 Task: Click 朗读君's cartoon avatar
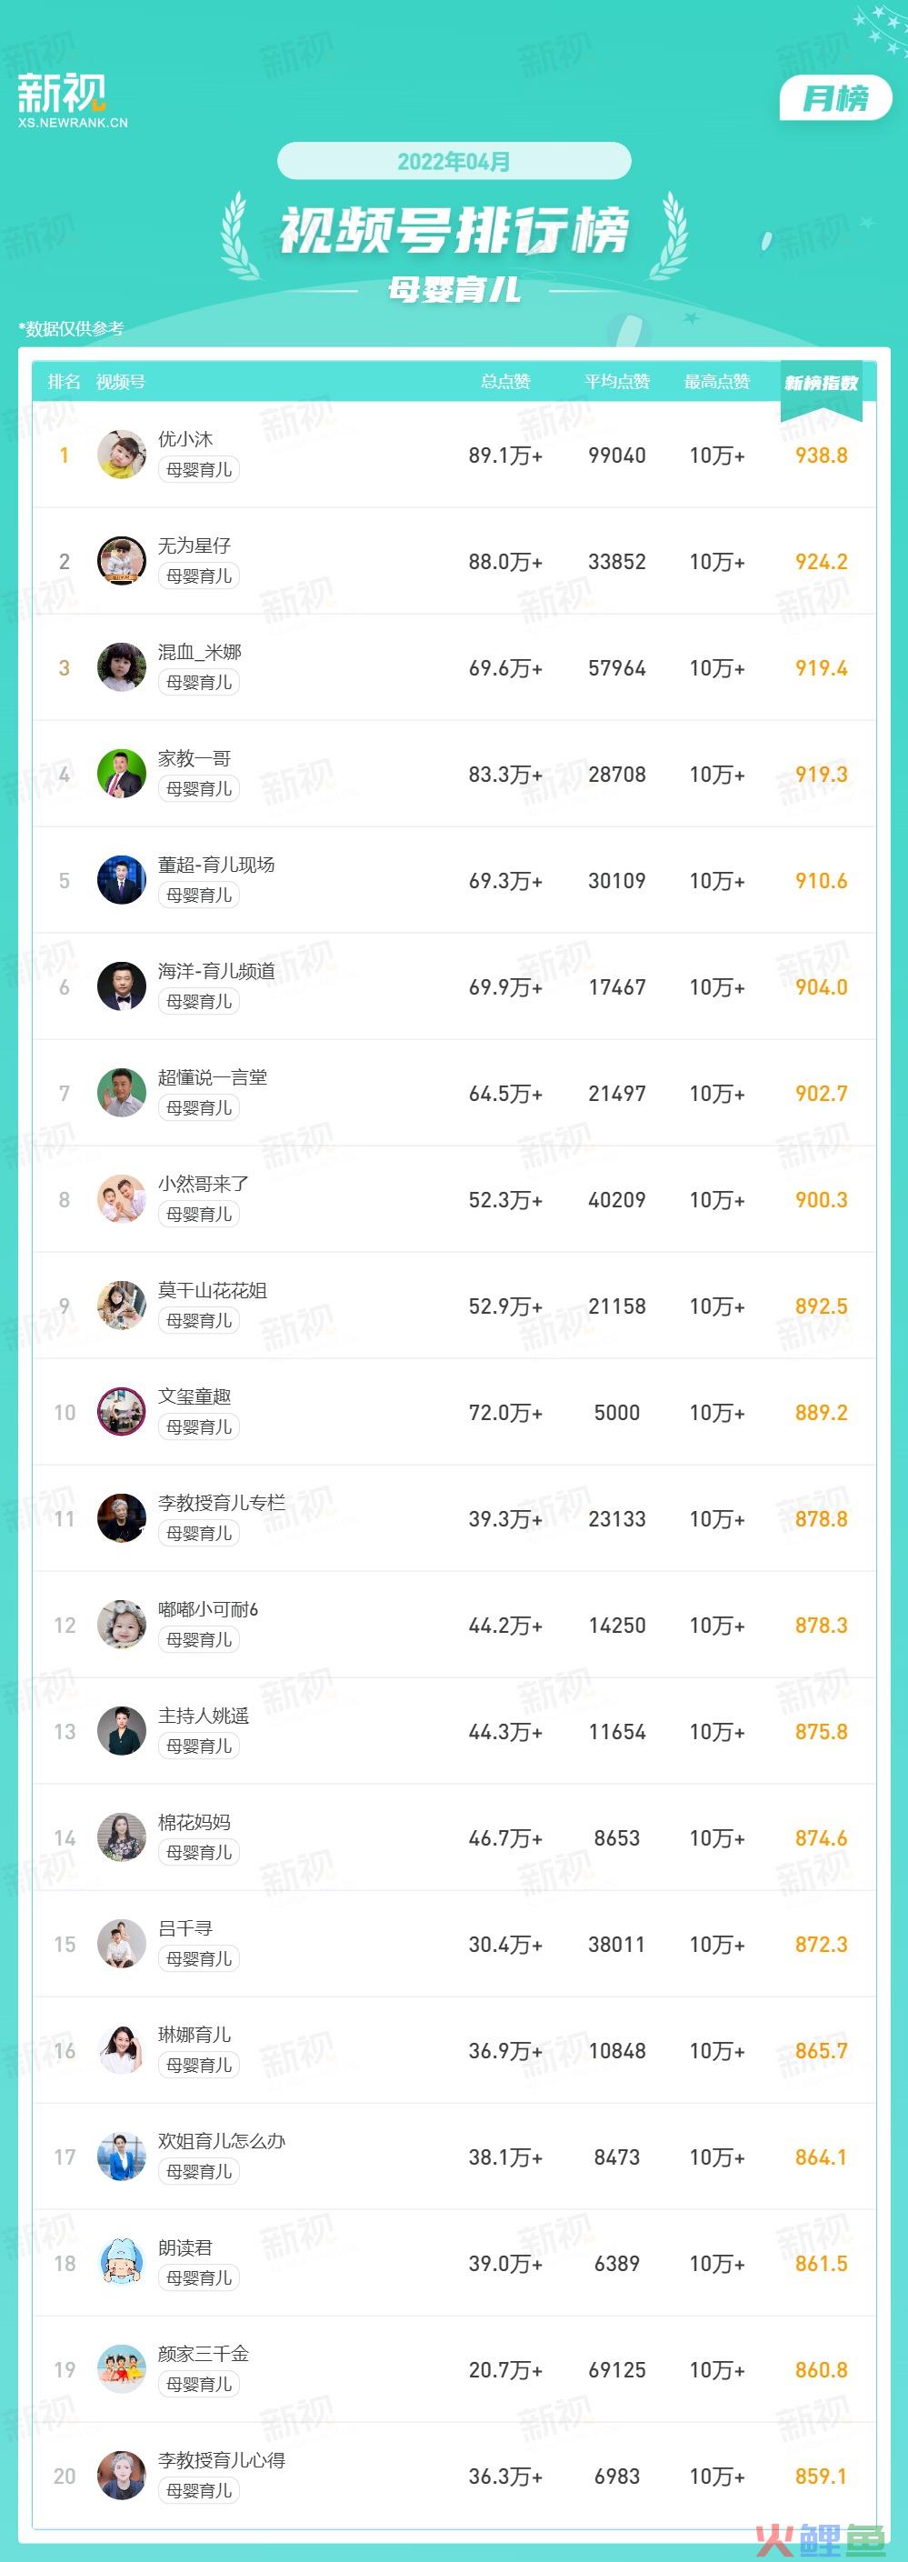click(x=121, y=2264)
